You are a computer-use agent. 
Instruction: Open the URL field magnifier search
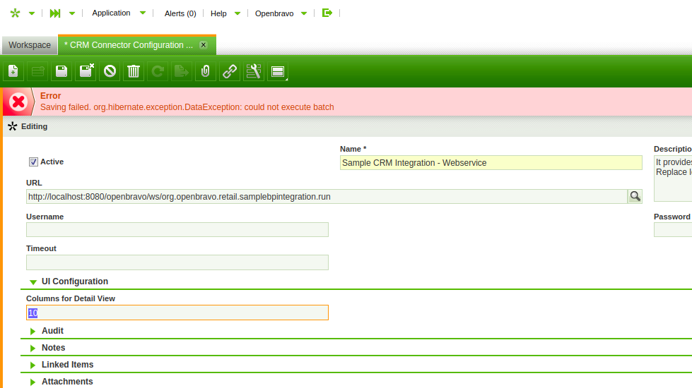click(x=635, y=197)
